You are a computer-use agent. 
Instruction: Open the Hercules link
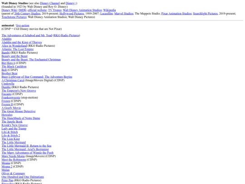click(x=7, y=114)
